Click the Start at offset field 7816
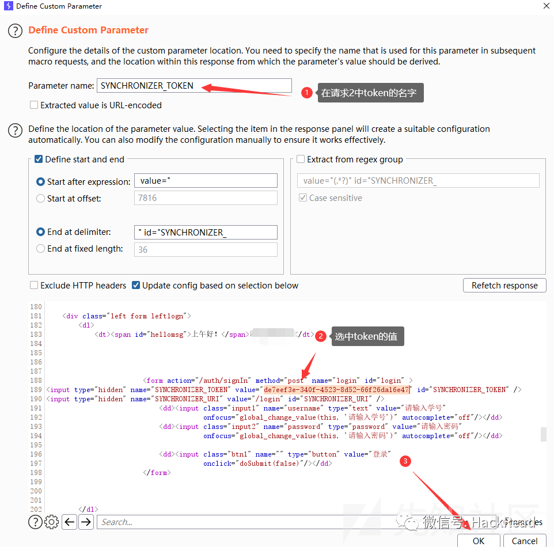Screen dimensions: 554x547 pos(206,198)
